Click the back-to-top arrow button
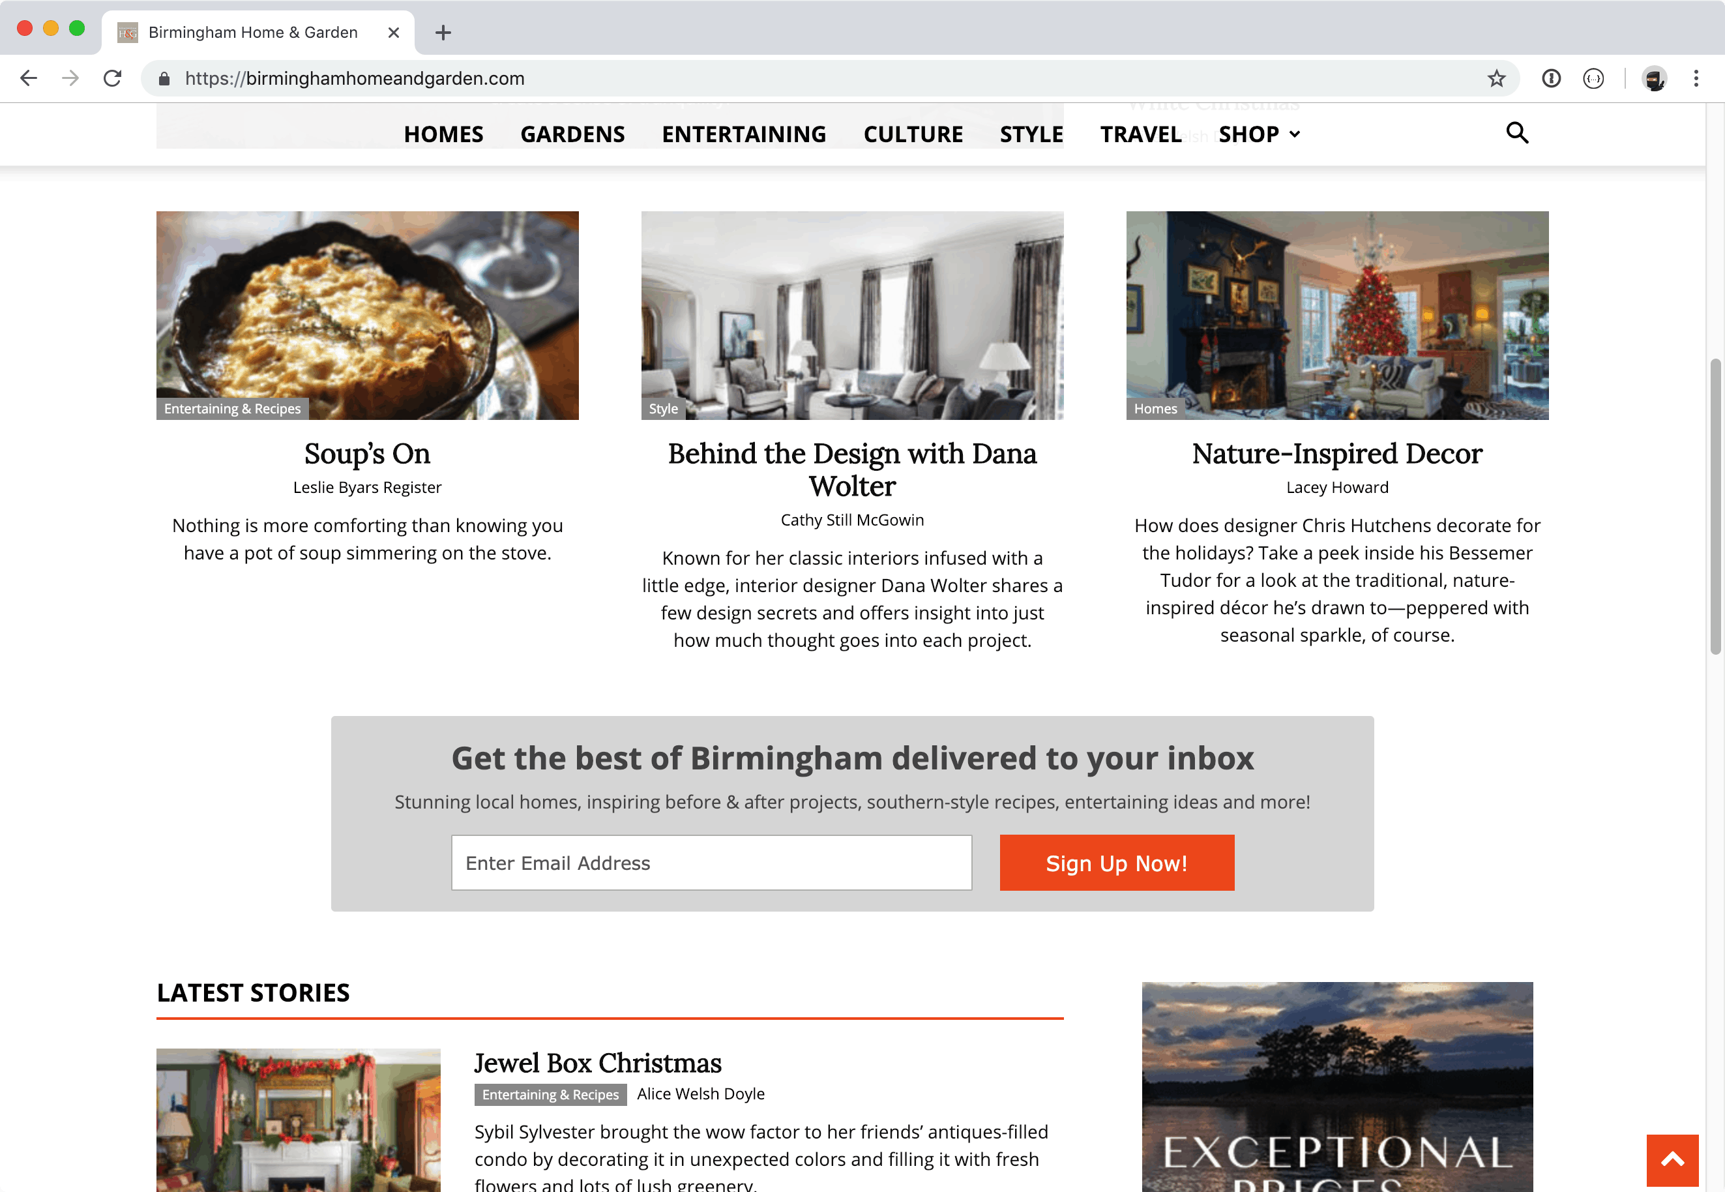This screenshot has height=1192, width=1725. point(1672,1159)
